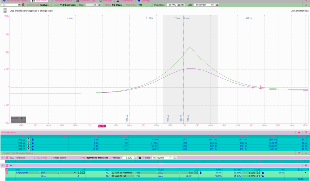Viewport: 310px width, 181px height.
Task: Open the Fundamentals tab
Action: [x=125, y=1]
